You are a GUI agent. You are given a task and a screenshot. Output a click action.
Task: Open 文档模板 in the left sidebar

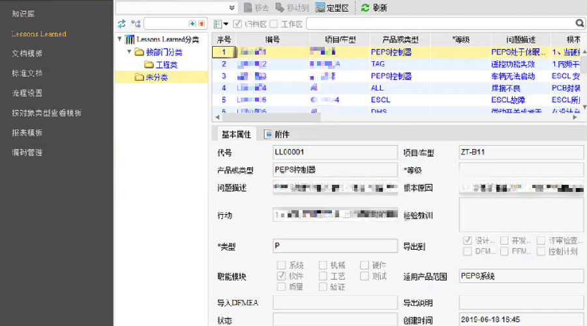pyautogui.click(x=27, y=53)
